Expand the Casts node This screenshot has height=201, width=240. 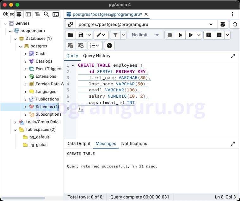[25, 54]
